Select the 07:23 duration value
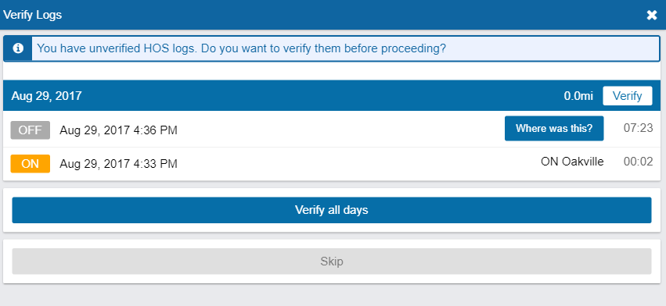Viewport: 666px width, 306px height. pyautogui.click(x=638, y=128)
